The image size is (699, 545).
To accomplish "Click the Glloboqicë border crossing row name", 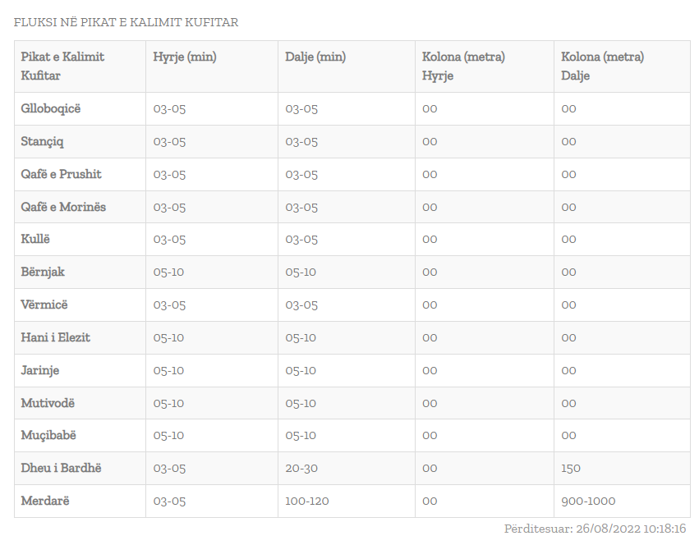I will click(51, 108).
